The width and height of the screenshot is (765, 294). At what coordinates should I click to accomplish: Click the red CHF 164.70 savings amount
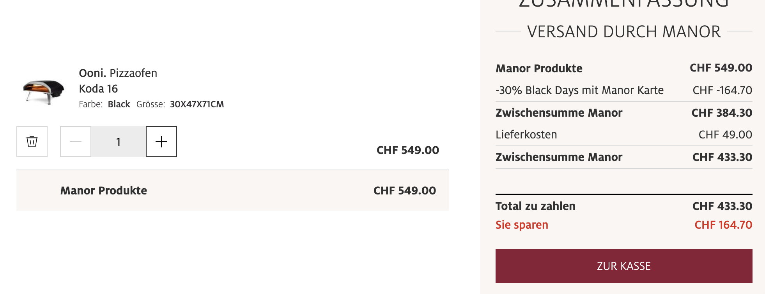[723, 225]
